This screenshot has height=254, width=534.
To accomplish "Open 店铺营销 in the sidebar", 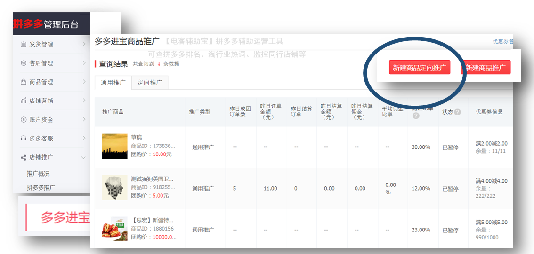I will pos(41,101).
